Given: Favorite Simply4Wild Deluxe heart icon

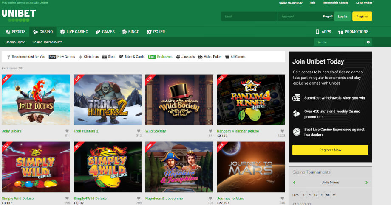Looking at the screenshot, I should 139,198.
